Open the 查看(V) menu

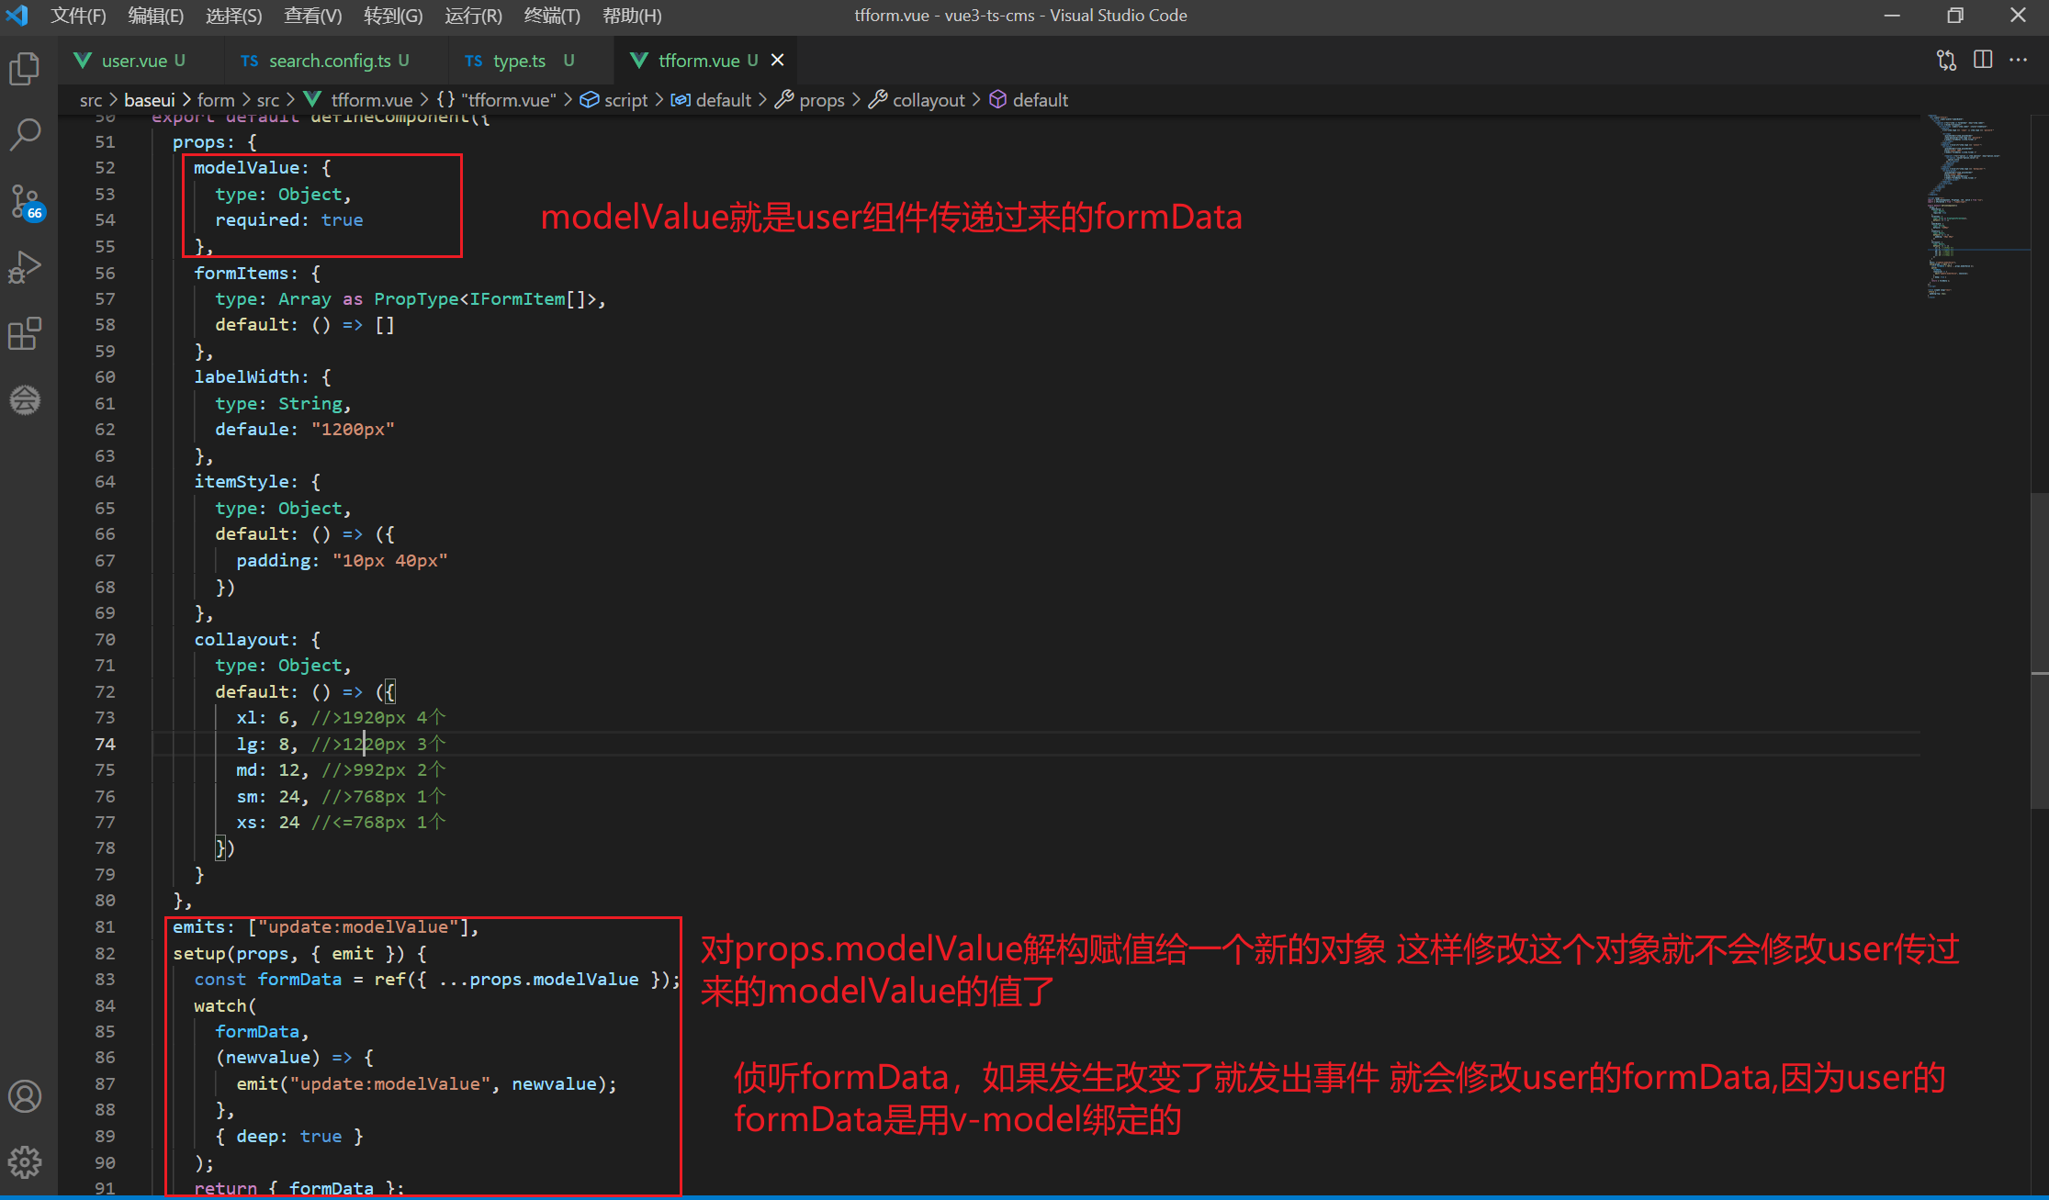tap(312, 16)
